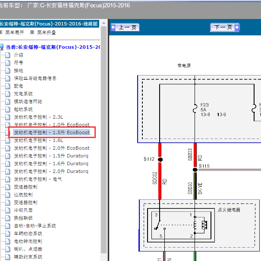Image resolution: width=261 pixels, height=261 pixels.
Task: Click the page icon beside 模块通信网络
Action: click(x=7, y=101)
